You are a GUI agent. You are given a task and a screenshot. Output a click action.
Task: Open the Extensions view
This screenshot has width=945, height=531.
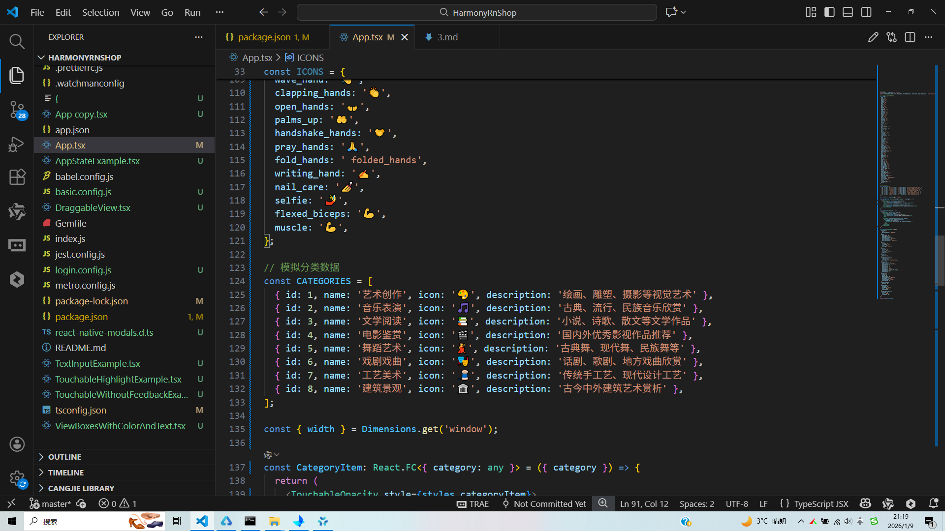(17, 177)
